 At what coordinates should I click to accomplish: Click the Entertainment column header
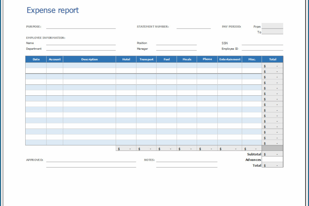[x=230, y=59]
